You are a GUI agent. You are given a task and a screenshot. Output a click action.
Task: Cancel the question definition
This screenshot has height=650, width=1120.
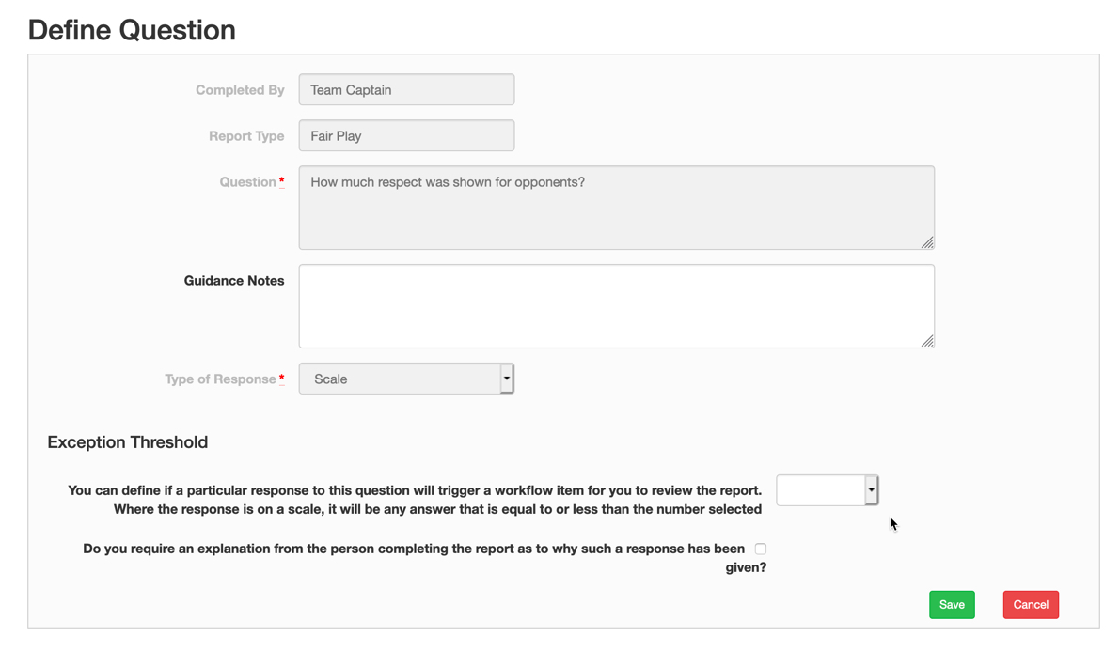[x=1031, y=604]
